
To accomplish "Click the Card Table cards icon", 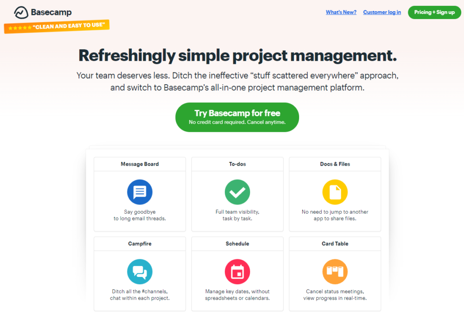I will click(335, 272).
